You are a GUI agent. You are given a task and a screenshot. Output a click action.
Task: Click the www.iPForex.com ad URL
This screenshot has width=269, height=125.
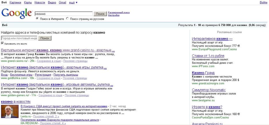[203, 66]
